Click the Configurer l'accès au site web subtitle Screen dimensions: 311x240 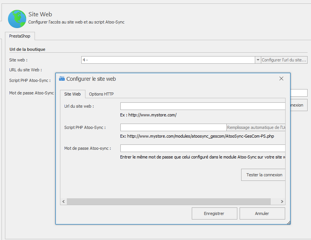pyautogui.click(x=76, y=22)
